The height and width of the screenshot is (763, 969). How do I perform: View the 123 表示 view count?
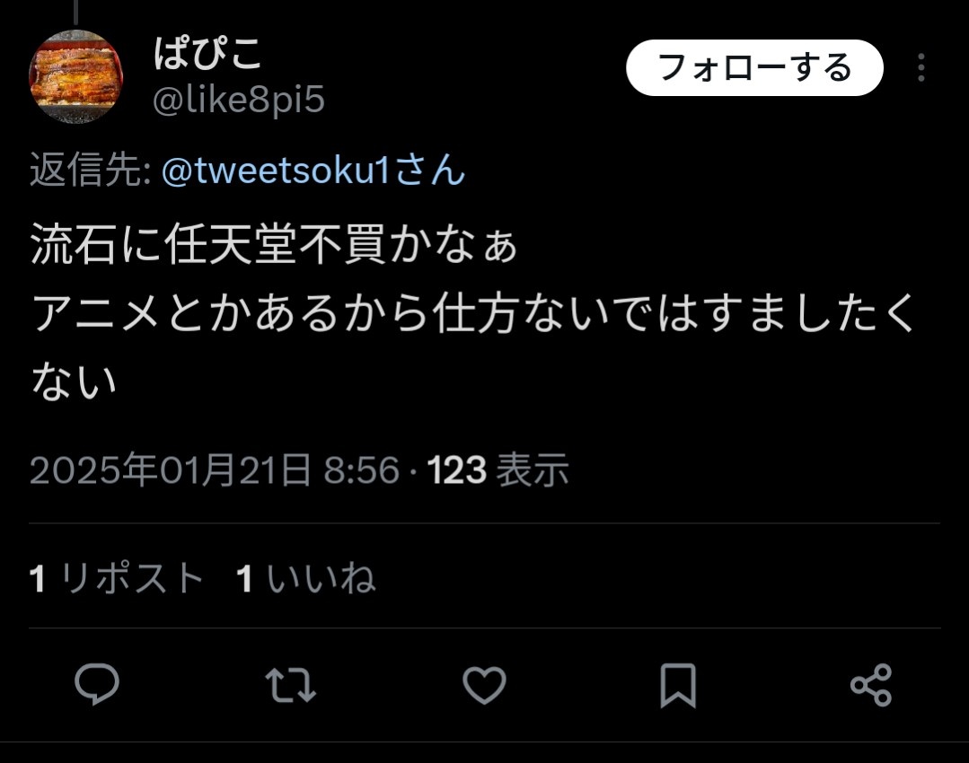498,470
